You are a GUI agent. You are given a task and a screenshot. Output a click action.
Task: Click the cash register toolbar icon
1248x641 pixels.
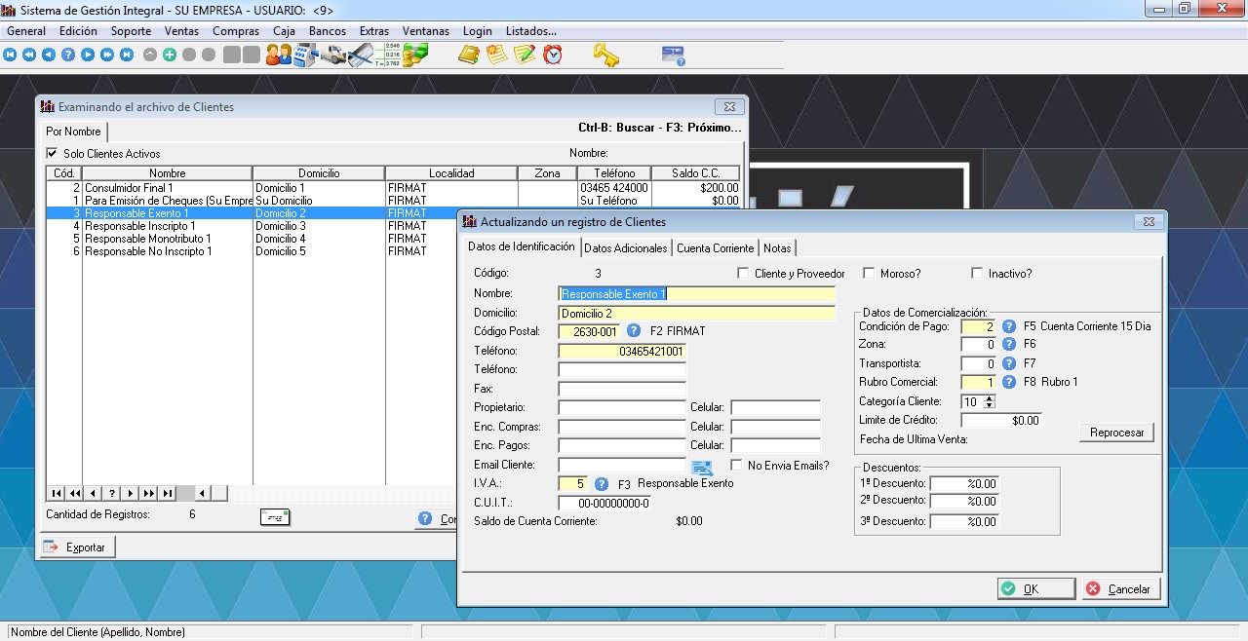tap(306, 55)
